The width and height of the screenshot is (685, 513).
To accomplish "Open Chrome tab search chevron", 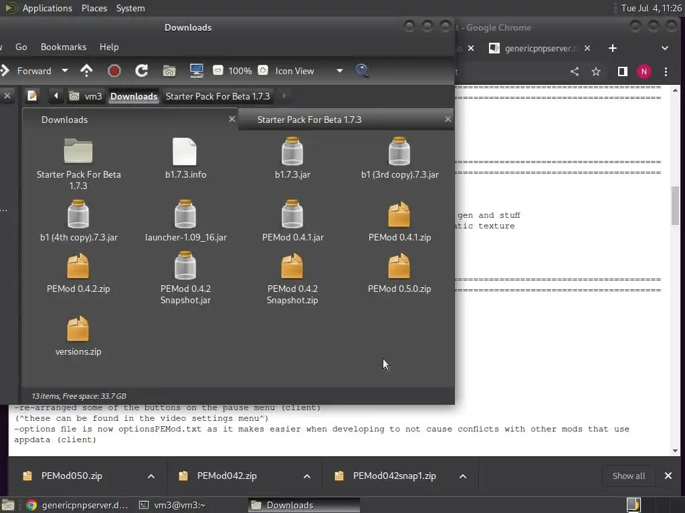I will tap(664, 48).
